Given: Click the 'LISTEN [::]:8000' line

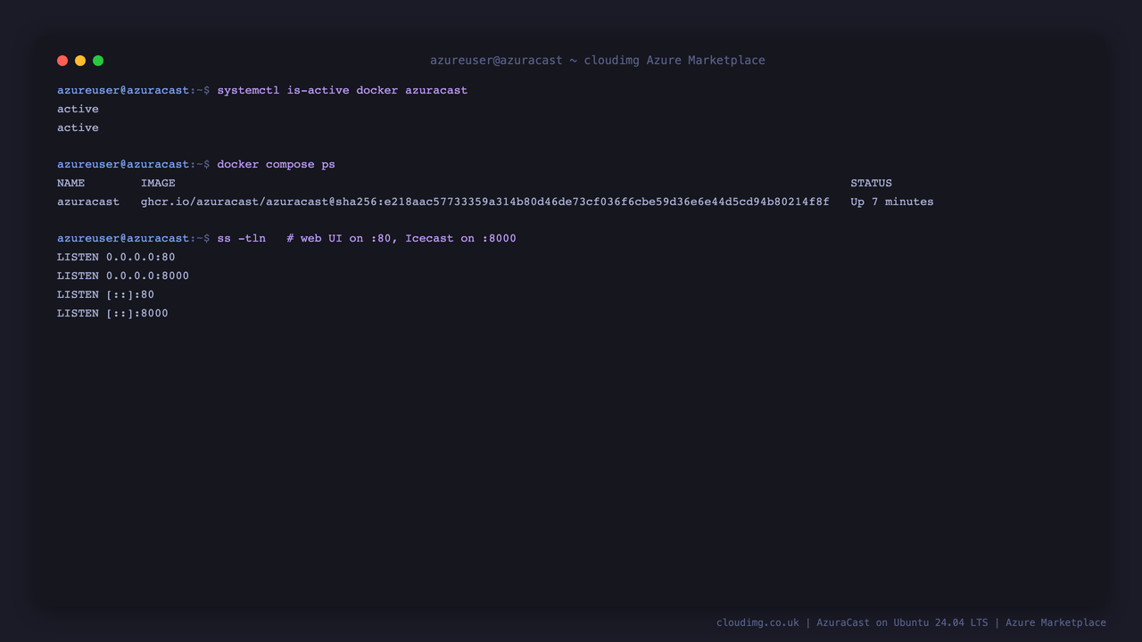Looking at the screenshot, I should tap(112, 313).
